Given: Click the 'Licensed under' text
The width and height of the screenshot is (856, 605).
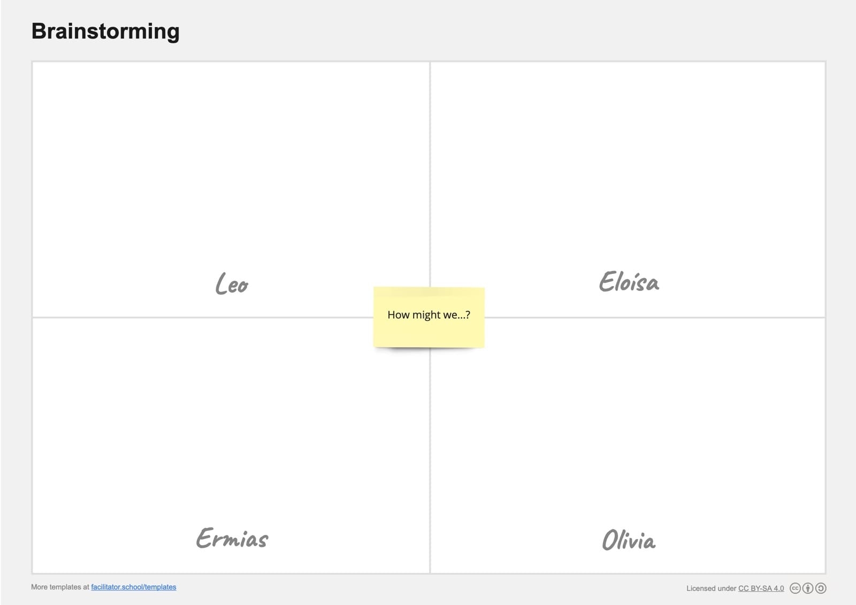Looking at the screenshot, I should coord(711,588).
